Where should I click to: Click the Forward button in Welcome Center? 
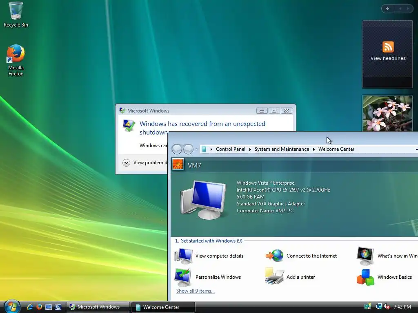pos(189,149)
